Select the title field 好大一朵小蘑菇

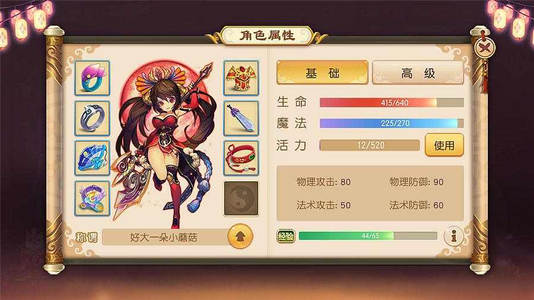[x=166, y=237]
